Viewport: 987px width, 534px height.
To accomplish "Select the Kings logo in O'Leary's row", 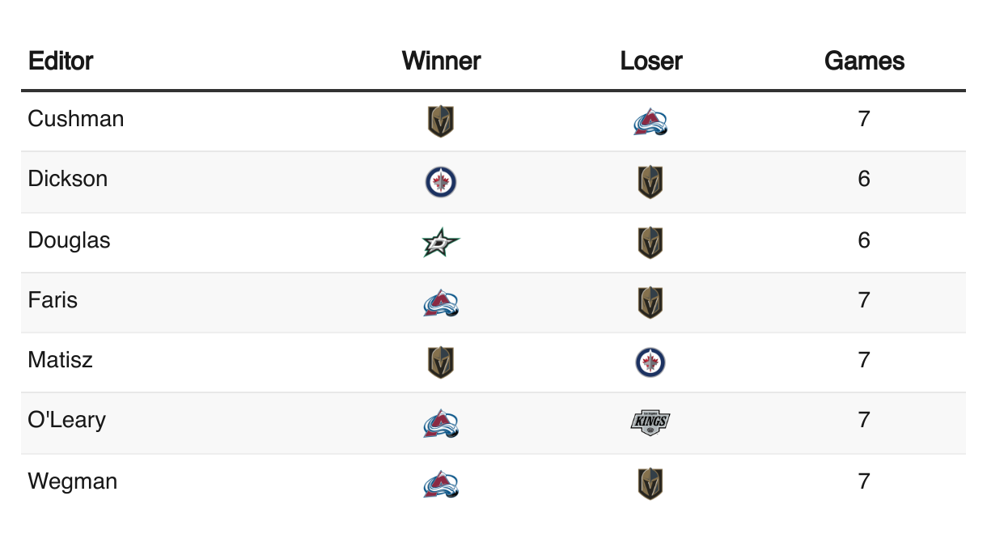I will tap(651, 422).
